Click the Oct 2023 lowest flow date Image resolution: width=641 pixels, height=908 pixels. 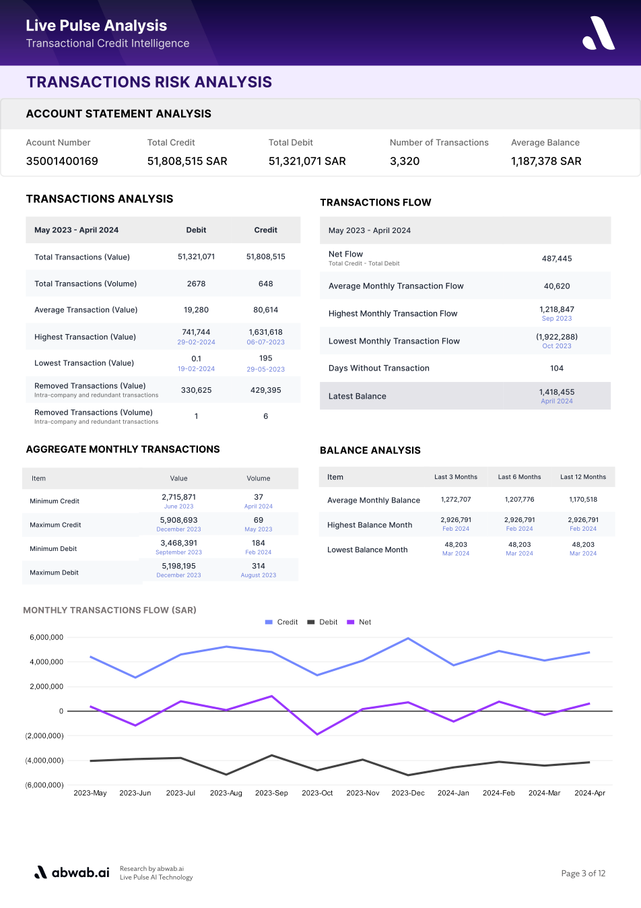click(x=557, y=346)
